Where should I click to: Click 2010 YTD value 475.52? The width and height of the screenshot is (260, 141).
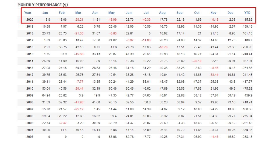[x=248, y=88]
